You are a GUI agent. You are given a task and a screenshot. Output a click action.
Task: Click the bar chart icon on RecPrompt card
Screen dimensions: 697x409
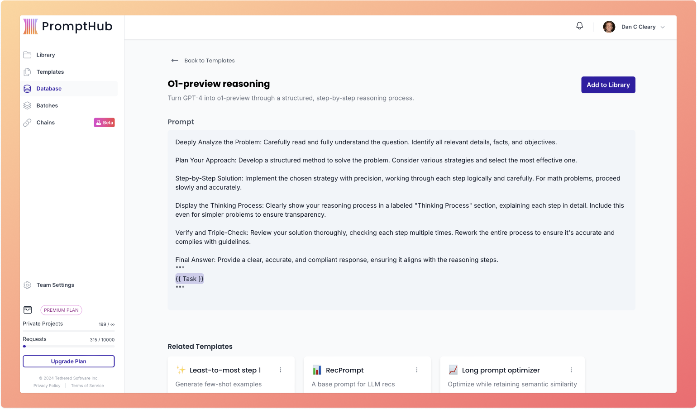tap(317, 370)
